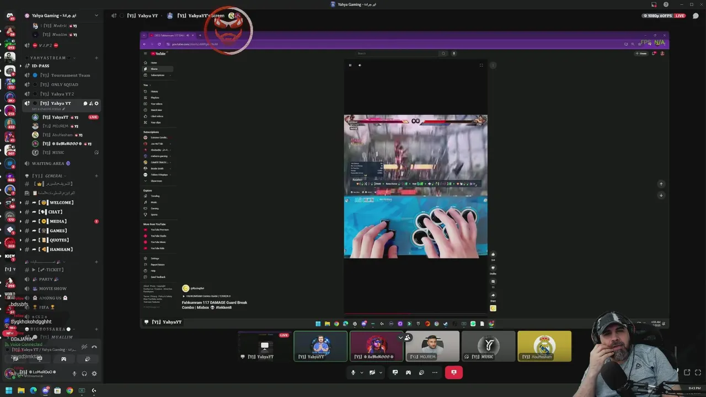Open Discord home direct messages
This screenshot has height=397, width=706.
click(9, 15)
